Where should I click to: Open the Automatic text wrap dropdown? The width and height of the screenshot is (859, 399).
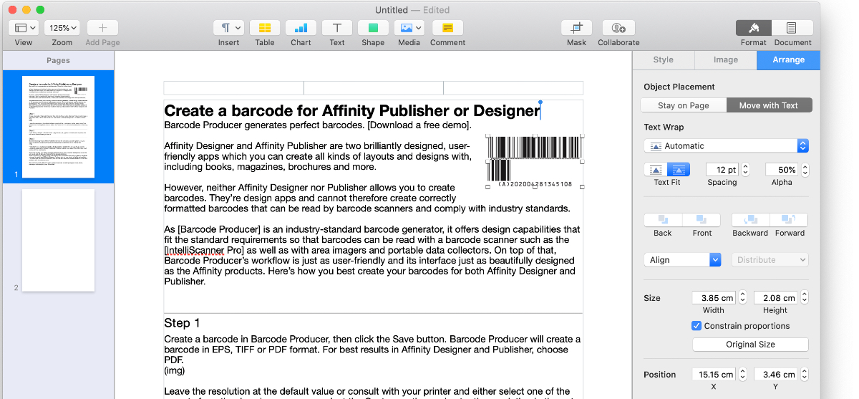[726, 145]
